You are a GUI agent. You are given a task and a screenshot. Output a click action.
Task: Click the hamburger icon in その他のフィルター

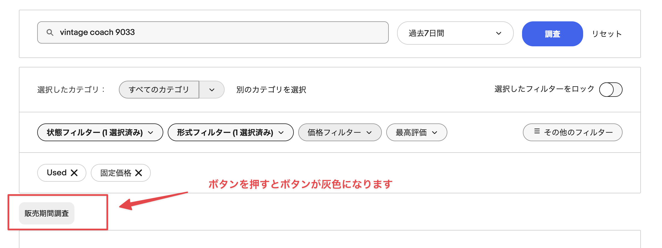537,131
